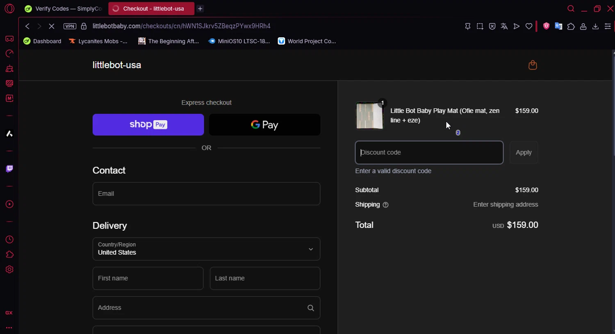This screenshot has width=615, height=334.
Task: Focus the Email contact field
Action: coord(206,193)
